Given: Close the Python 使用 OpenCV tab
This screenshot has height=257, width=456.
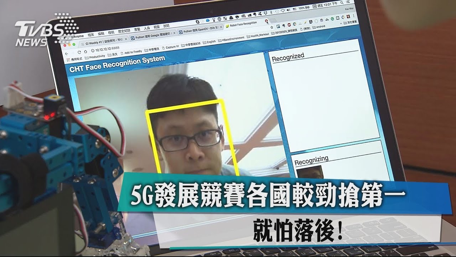Looking at the screenshot, I should click(221, 27).
